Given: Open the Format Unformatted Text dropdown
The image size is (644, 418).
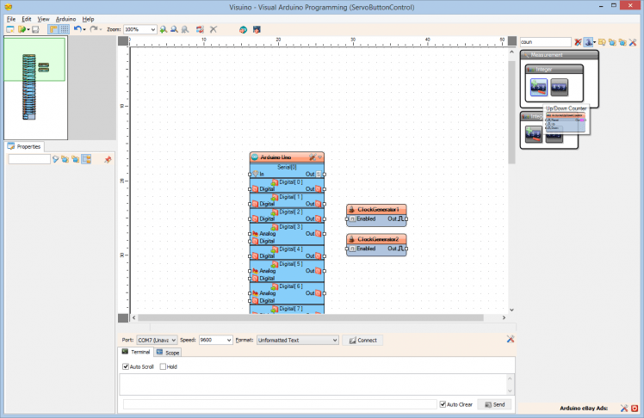Looking at the screenshot, I should pyautogui.click(x=334, y=340).
